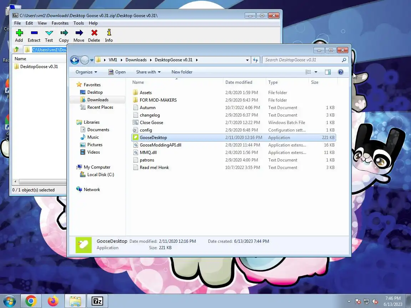Click the search magnifier icon

pos(344,60)
